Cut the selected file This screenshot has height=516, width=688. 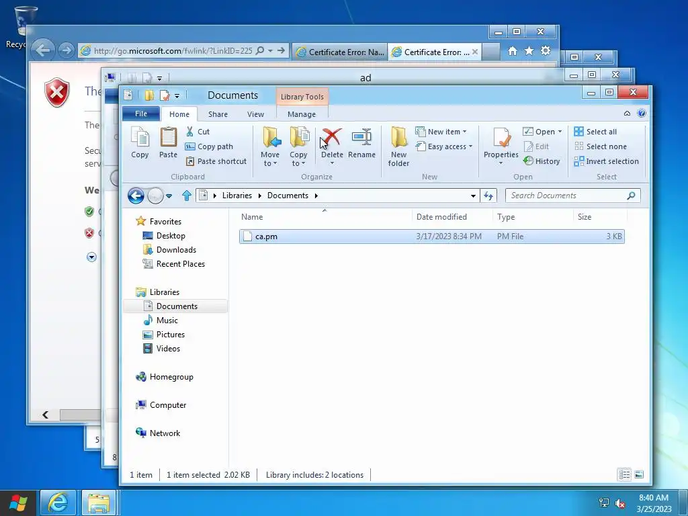[198, 132]
